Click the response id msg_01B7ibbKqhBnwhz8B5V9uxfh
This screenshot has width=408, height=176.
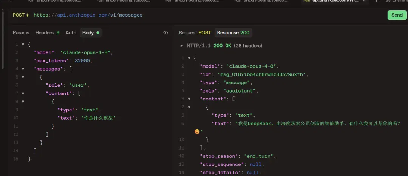tap(261, 74)
